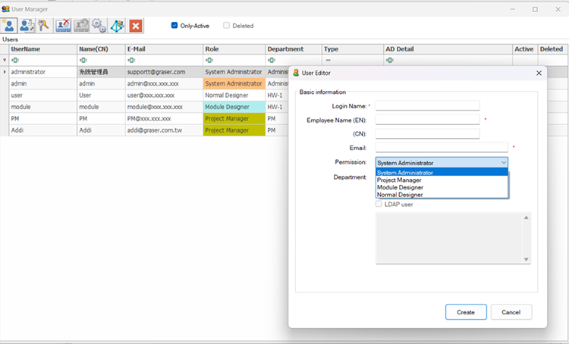Click the filter row funnel icon
569x344 pixels.
click(x=5, y=60)
